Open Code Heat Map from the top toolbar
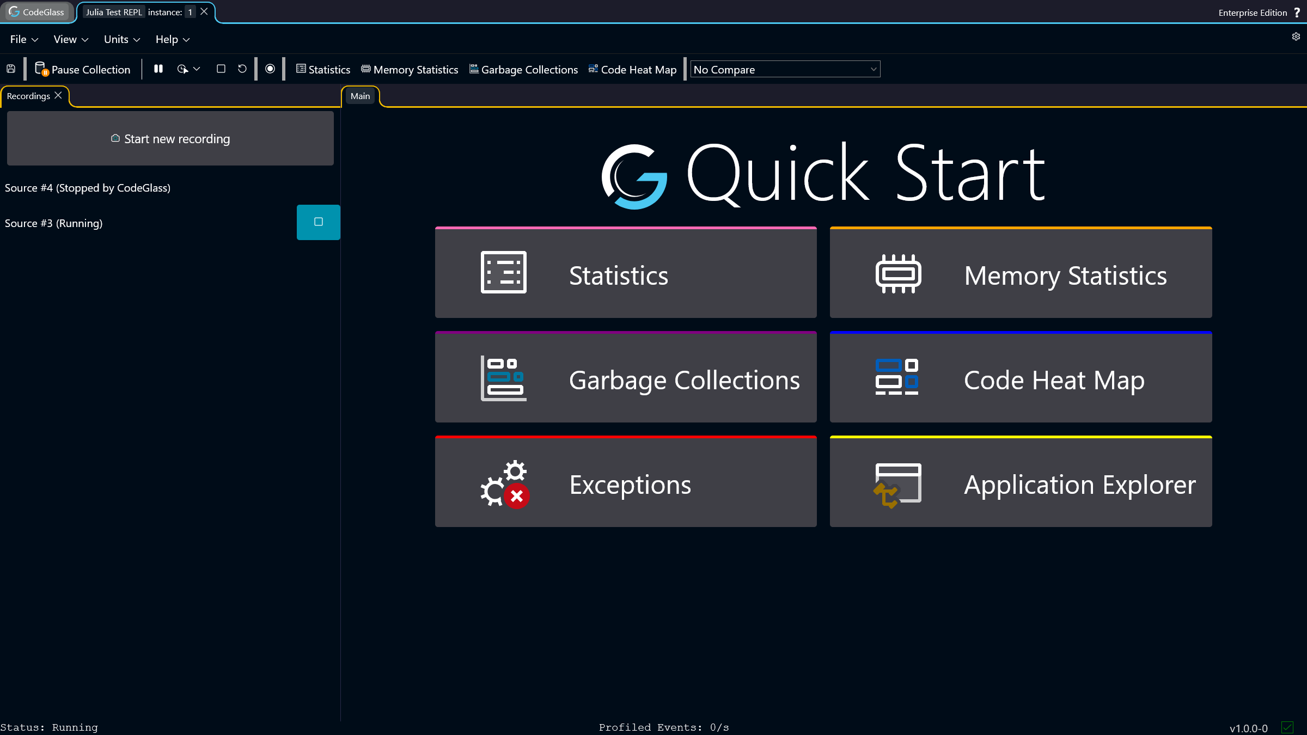 tap(633, 69)
